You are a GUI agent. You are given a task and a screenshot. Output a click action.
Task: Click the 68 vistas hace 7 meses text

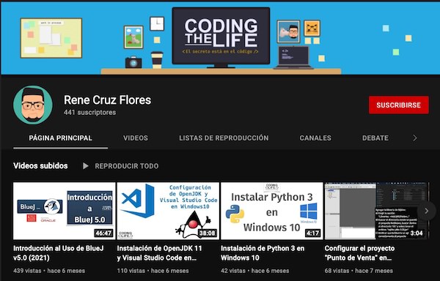(x=359, y=271)
